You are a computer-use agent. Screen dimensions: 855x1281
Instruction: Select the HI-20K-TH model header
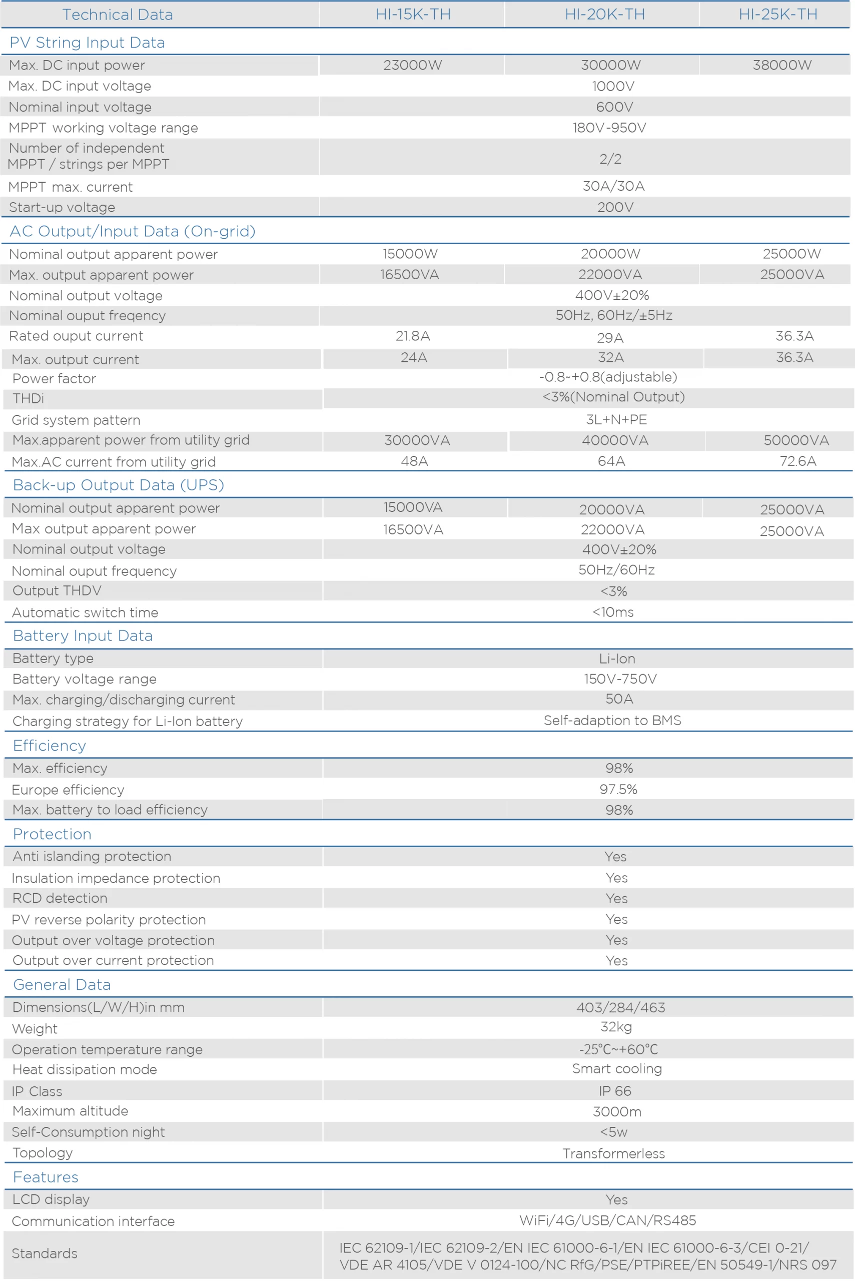[604, 15]
